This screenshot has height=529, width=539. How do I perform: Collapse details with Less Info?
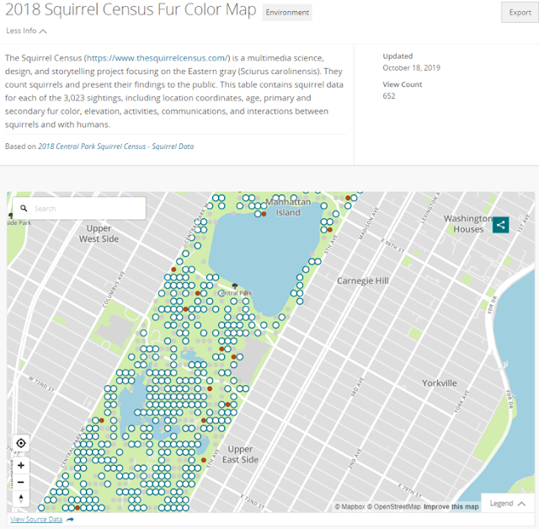coord(26,31)
